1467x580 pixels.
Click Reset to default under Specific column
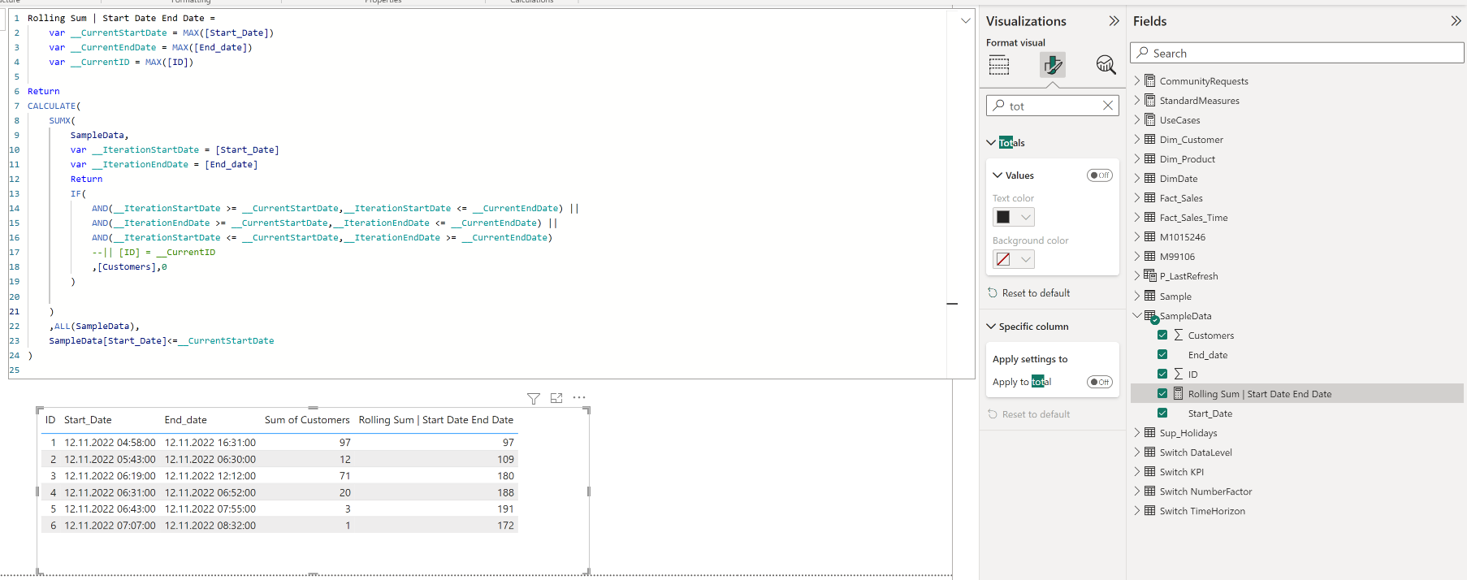pyautogui.click(x=1036, y=414)
